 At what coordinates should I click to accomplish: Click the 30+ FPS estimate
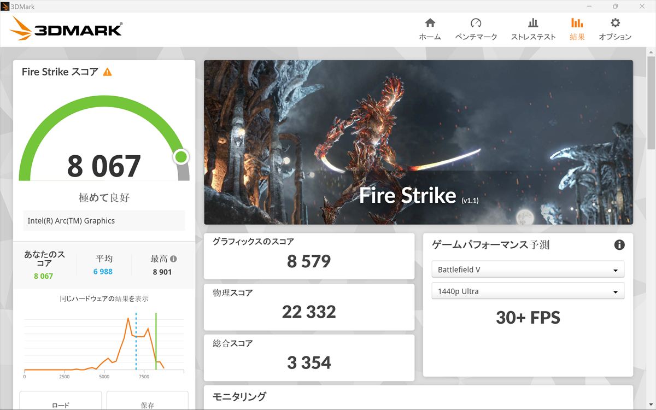coord(528,318)
